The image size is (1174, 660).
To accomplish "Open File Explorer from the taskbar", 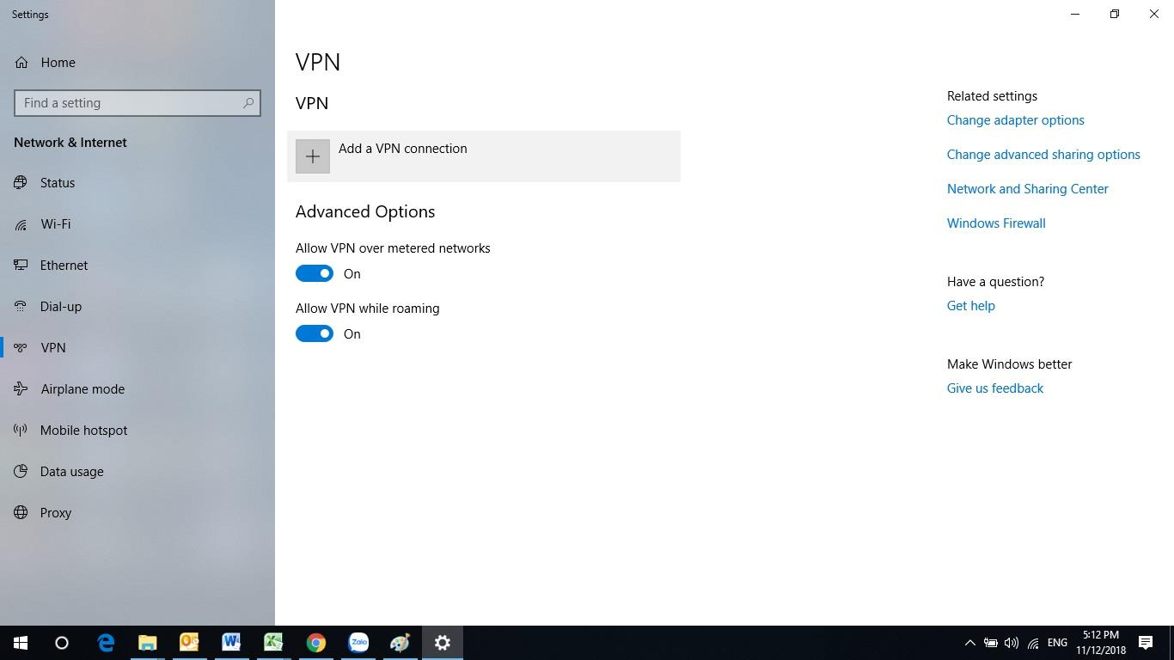I will coord(147,642).
